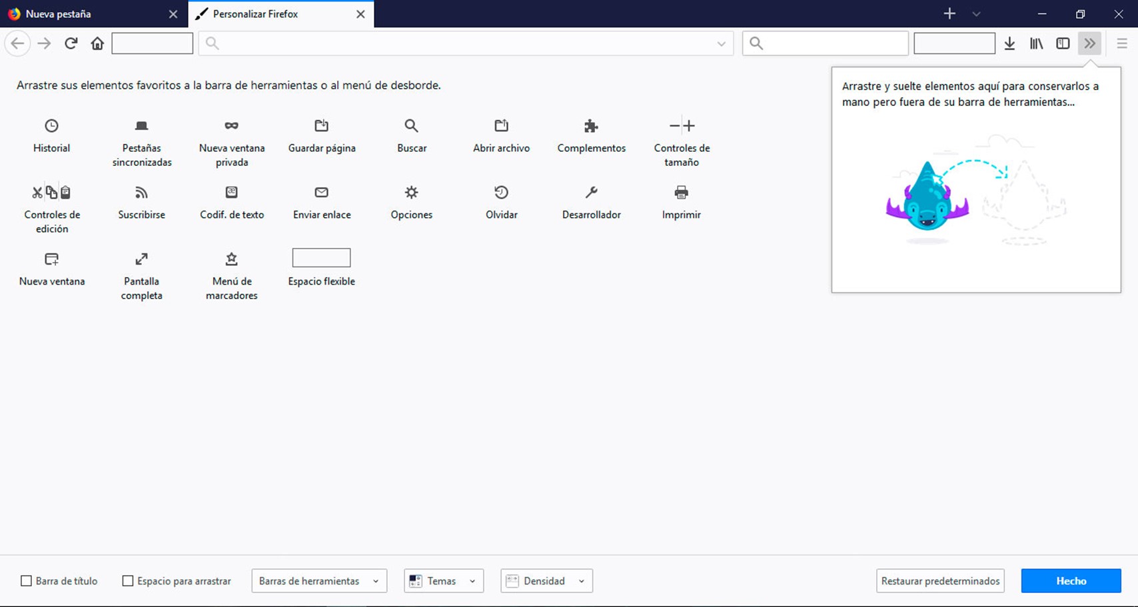Open the library books icon in toolbar
The width and height of the screenshot is (1138, 607).
coord(1036,43)
